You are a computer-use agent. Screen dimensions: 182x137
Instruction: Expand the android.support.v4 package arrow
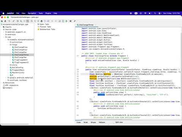coord(4,32)
